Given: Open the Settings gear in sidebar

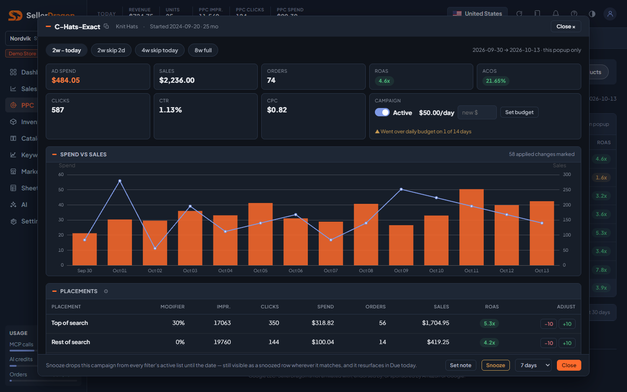Looking at the screenshot, I should (x=13, y=221).
